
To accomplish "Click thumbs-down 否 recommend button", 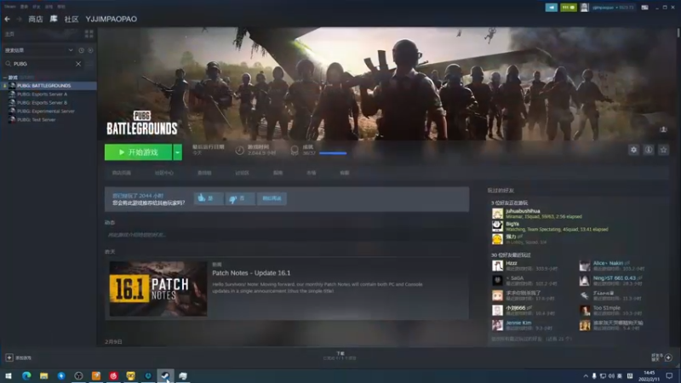I will 240,198.
